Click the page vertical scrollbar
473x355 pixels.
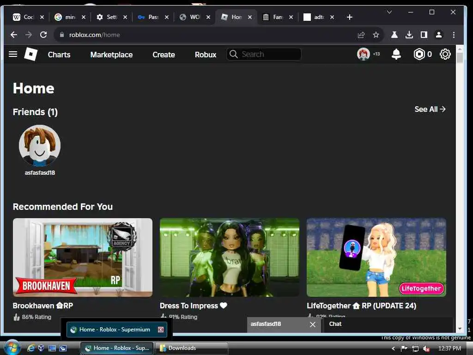[460, 57]
